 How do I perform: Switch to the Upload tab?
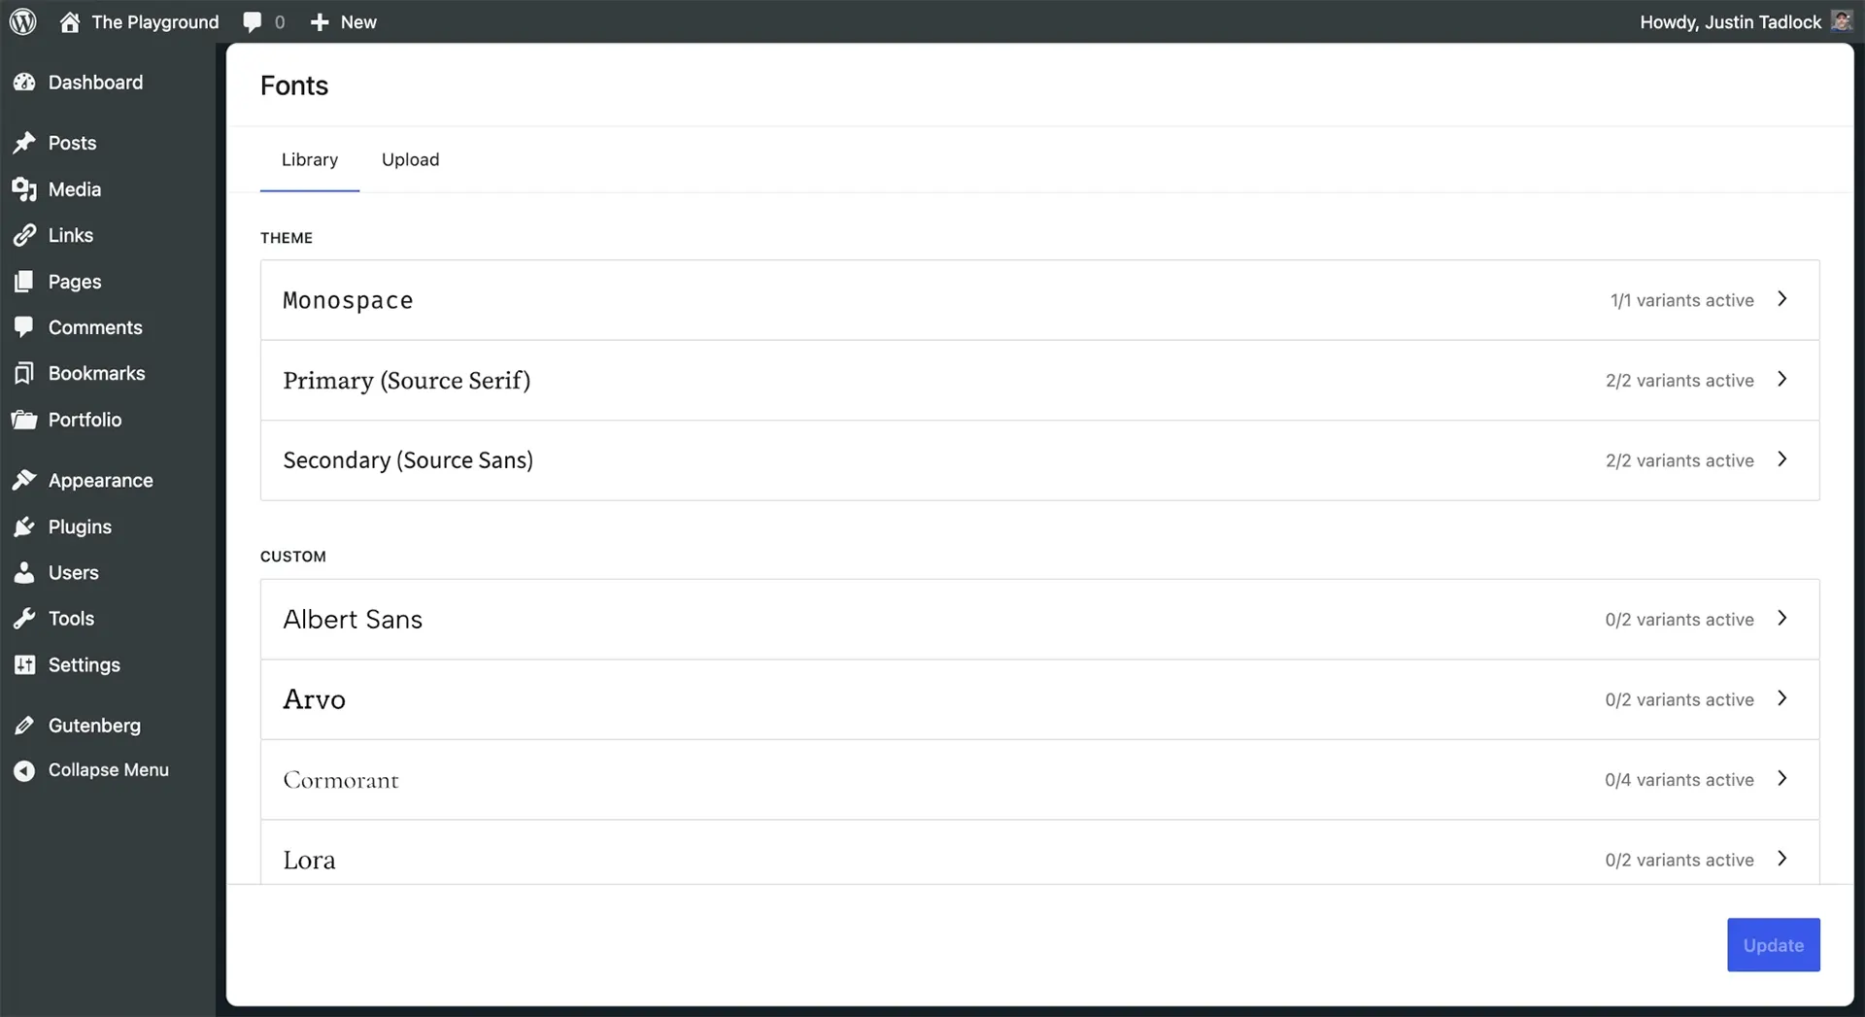point(410,159)
